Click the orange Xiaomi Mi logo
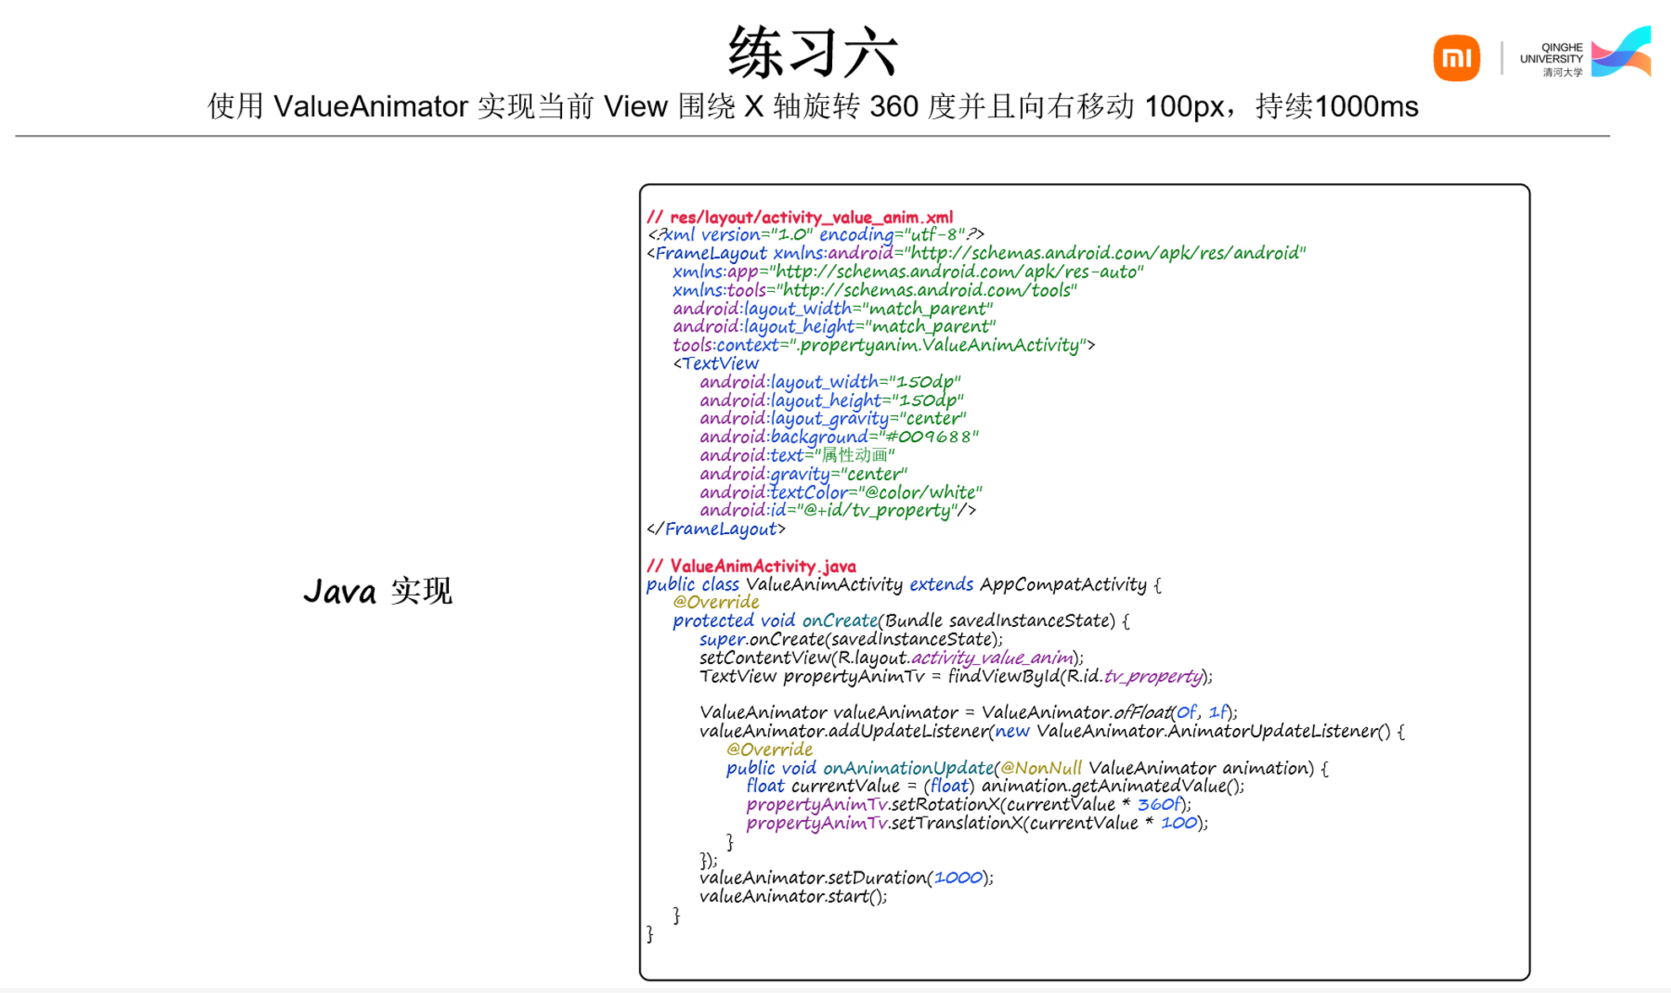The image size is (1671, 993). click(x=1456, y=57)
